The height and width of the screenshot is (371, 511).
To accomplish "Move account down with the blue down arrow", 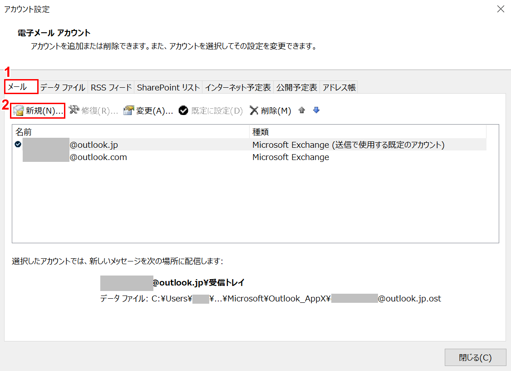I will click(x=316, y=110).
